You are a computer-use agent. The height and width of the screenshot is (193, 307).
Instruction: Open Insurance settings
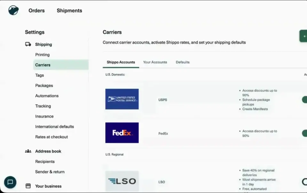[44, 116]
